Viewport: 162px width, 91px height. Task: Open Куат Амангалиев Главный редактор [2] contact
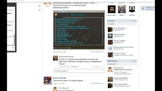click(120, 84)
